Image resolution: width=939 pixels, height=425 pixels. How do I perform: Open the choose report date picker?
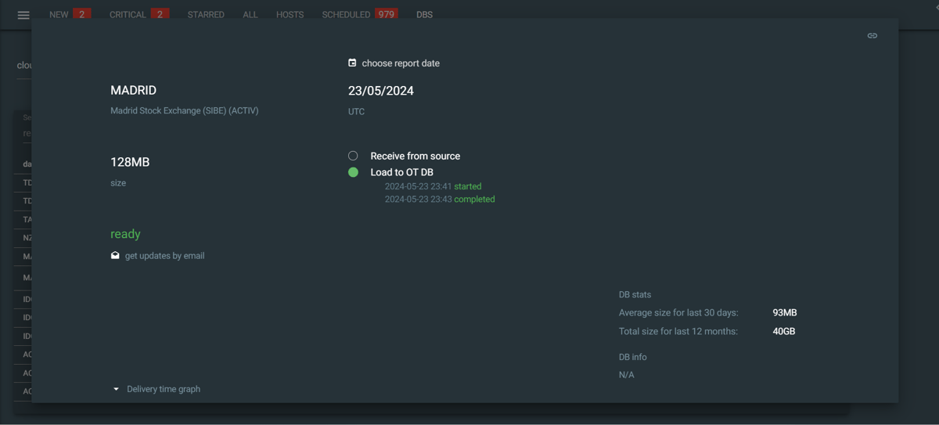point(401,63)
